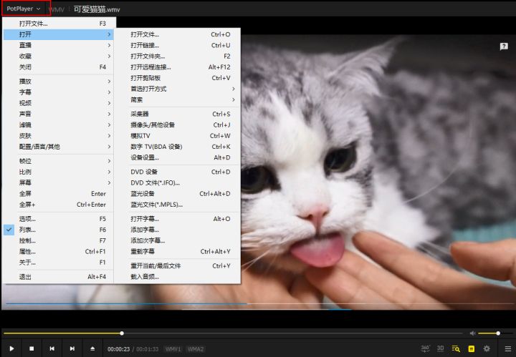516x357 pixels.
Task: Expand the 字幕 submenu
Action: 59,92
